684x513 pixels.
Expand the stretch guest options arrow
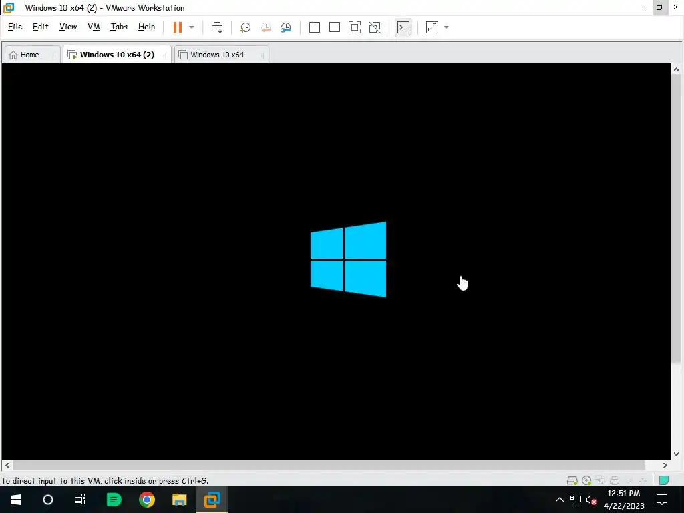click(446, 27)
